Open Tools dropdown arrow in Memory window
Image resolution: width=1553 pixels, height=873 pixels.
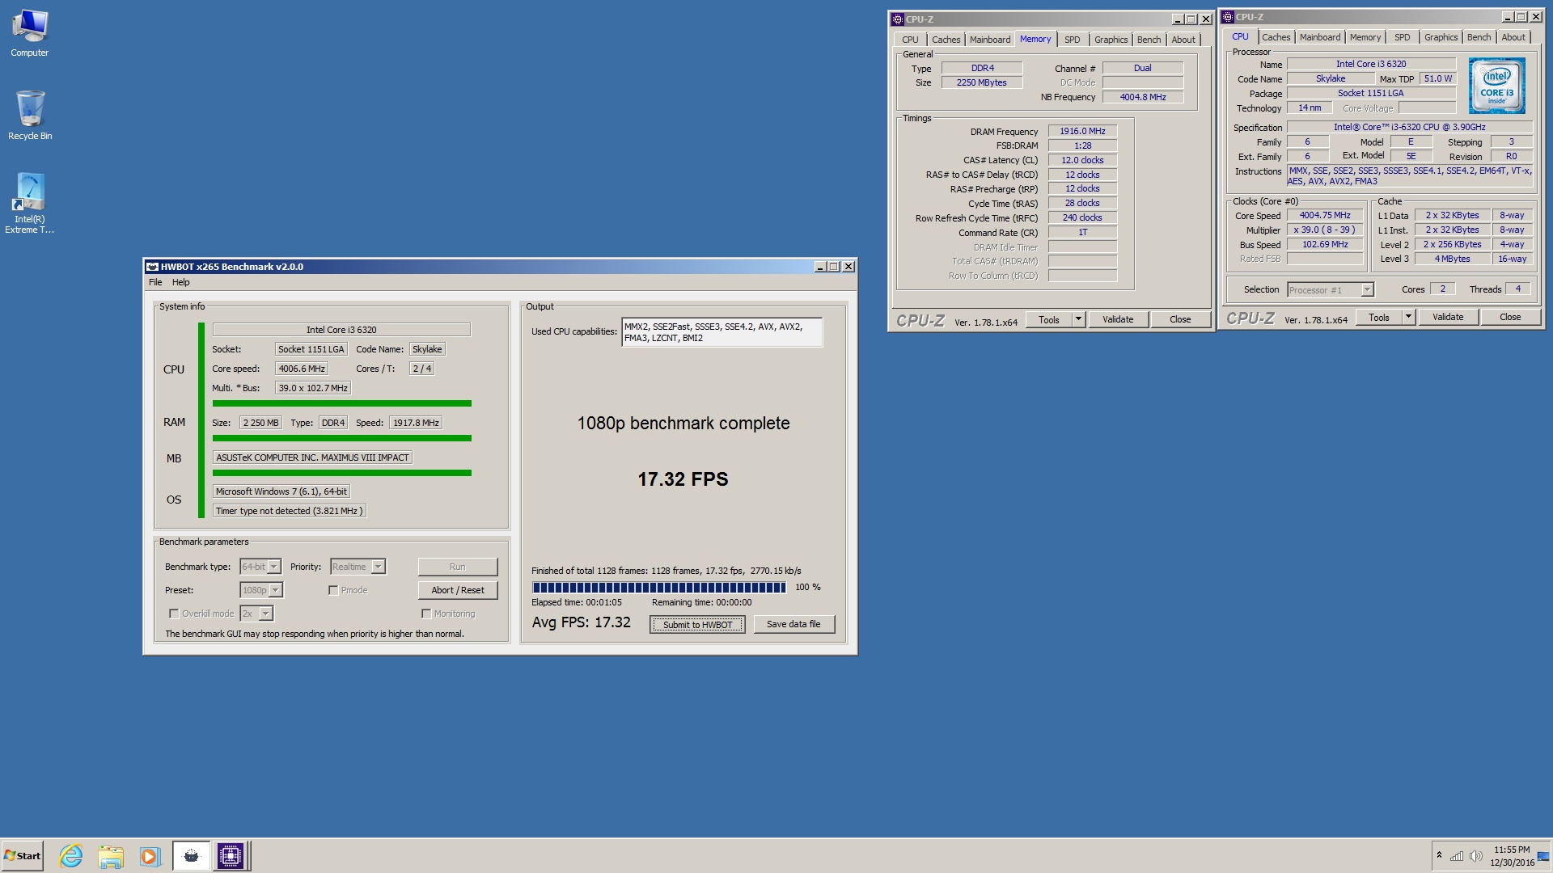pyautogui.click(x=1078, y=319)
